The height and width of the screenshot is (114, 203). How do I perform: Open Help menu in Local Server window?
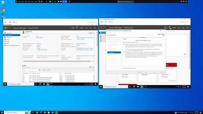point(95,28)
